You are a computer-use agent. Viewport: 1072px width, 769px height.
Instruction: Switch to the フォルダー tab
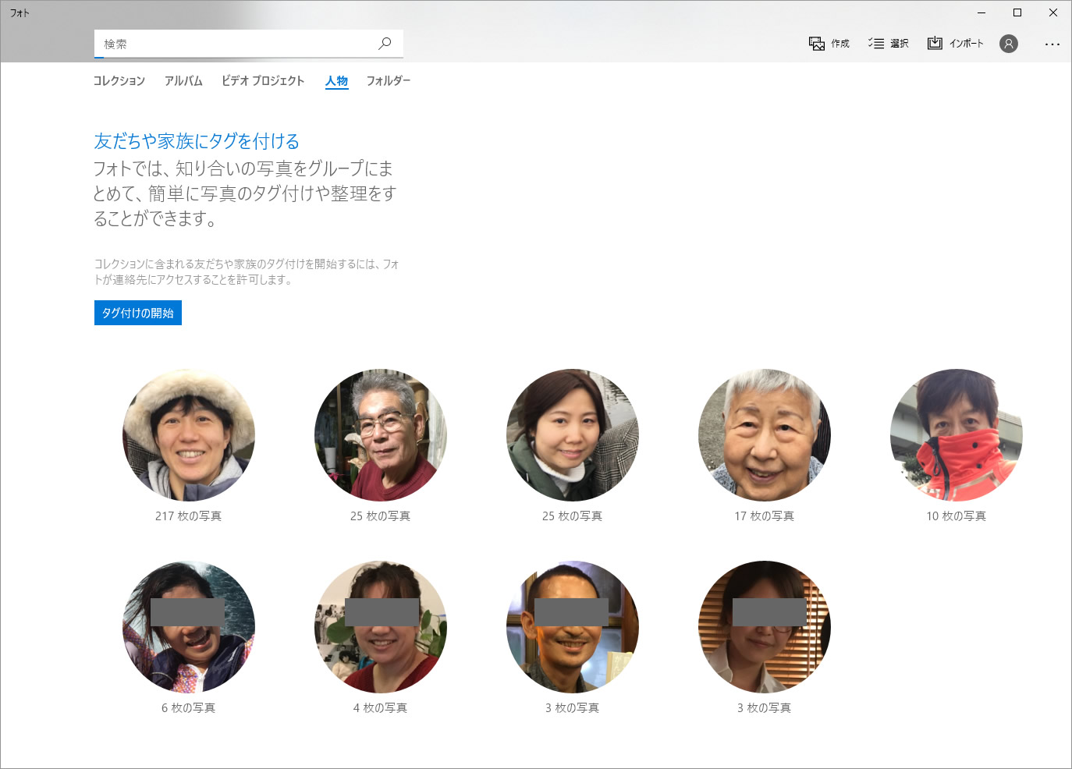[x=388, y=81]
